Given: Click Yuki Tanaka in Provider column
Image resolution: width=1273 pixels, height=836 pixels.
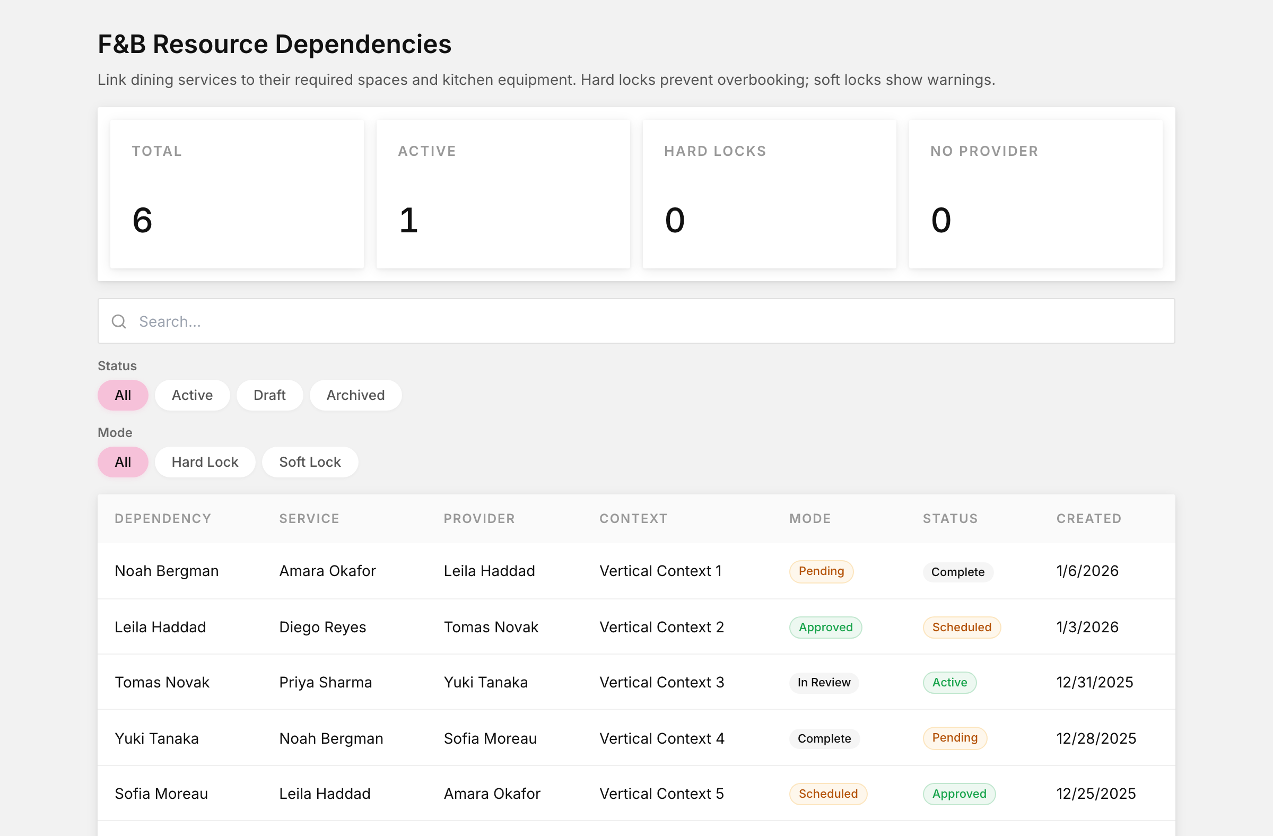Looking at the screenshot, I should click(486, 683).
